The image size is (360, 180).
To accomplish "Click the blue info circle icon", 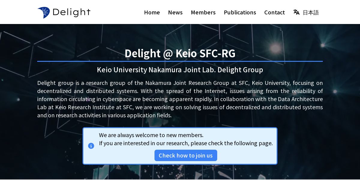I will coord(91,146).
